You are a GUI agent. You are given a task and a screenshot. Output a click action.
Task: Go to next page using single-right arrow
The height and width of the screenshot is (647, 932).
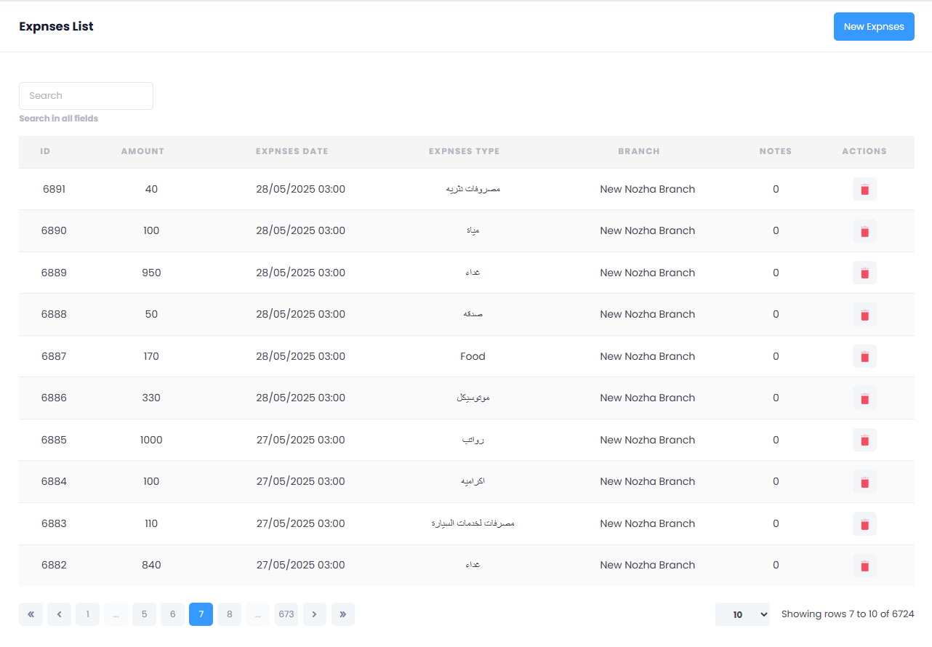click(314, 614)
